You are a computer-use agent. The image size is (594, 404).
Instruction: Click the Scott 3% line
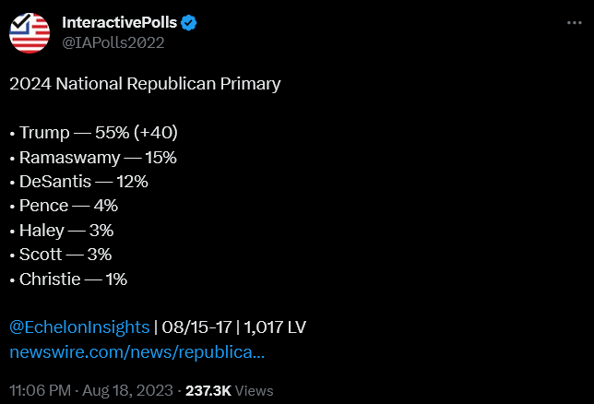click(x=61, y=255)
